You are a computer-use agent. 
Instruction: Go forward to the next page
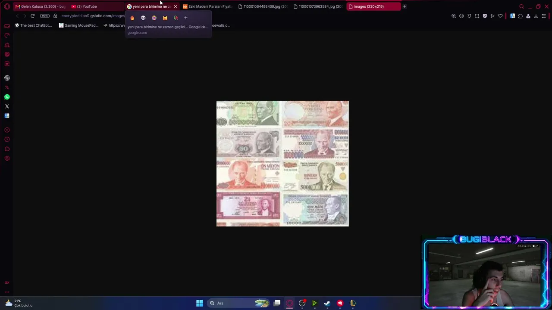tap(25, 16)
